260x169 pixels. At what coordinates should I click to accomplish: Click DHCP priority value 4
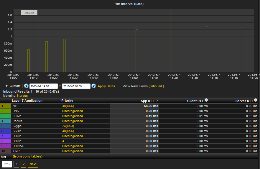(63, 141)
